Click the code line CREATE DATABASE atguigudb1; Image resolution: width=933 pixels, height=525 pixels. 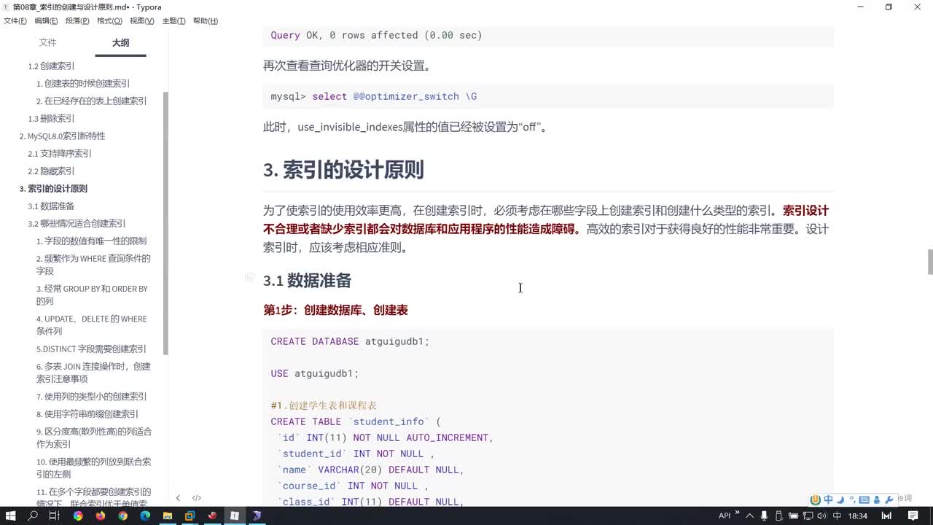tap(350, 341)
